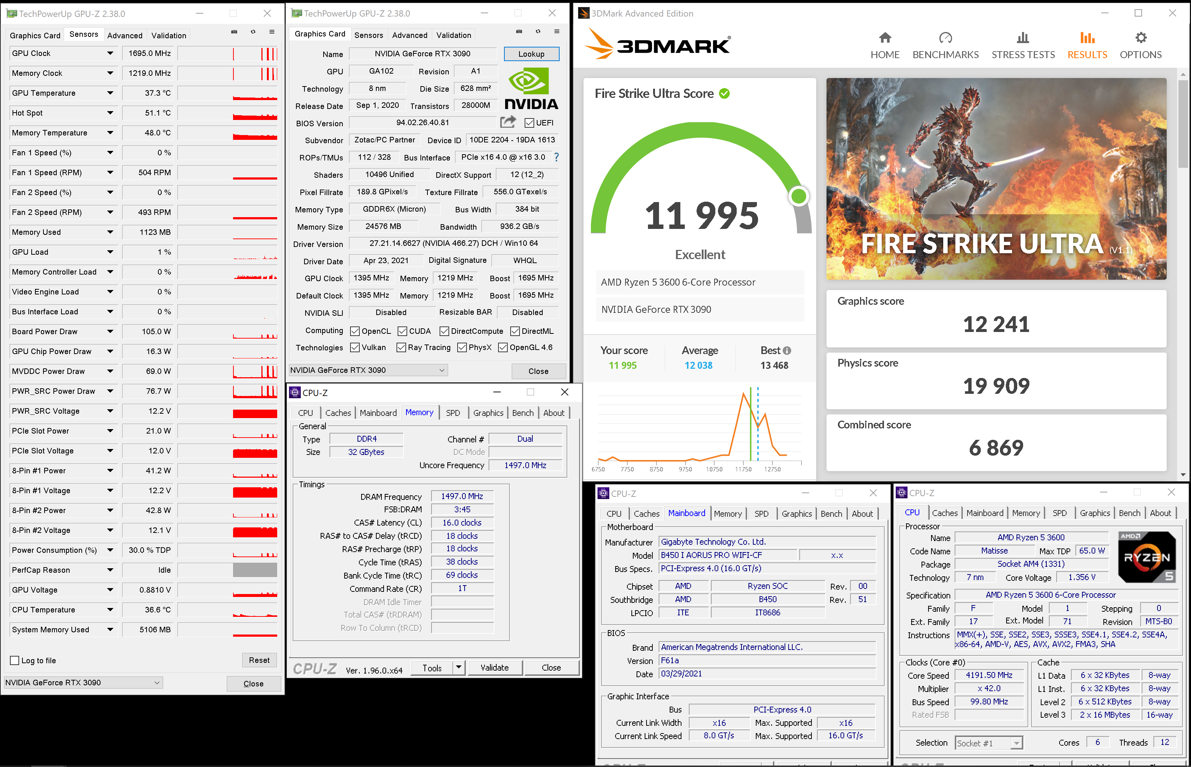Open the SPD tab in CPU-Z Memory window
Image resolution: width=1191 pixels, height=767 pixels.
tap(453, 413)
